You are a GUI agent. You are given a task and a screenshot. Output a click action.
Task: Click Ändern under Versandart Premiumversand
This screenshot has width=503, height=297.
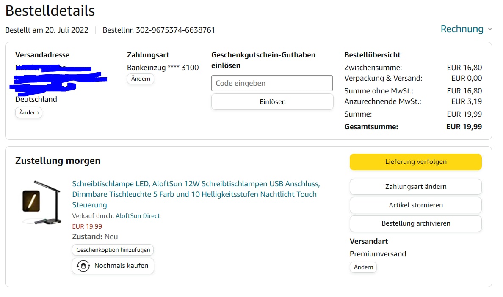point(363,267)
